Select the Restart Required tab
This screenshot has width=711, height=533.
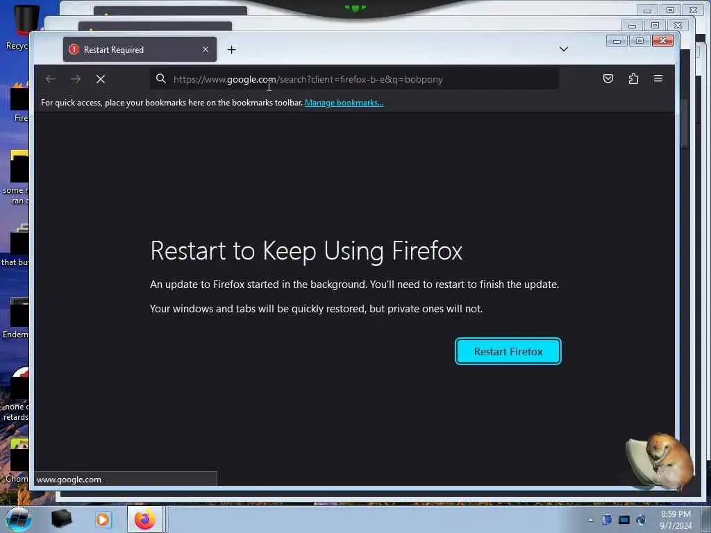[140, 49]
